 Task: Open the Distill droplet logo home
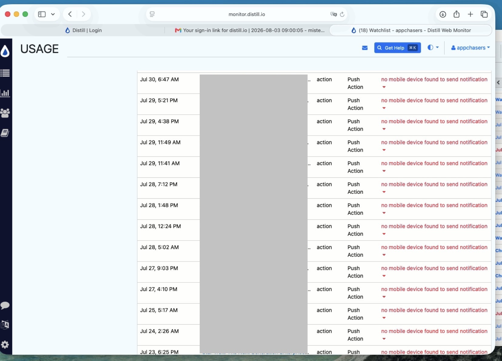coord(5,51)
